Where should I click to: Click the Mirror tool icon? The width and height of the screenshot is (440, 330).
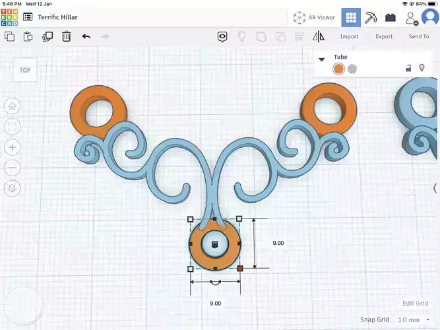pyautogui.click(x=319, y=37)
